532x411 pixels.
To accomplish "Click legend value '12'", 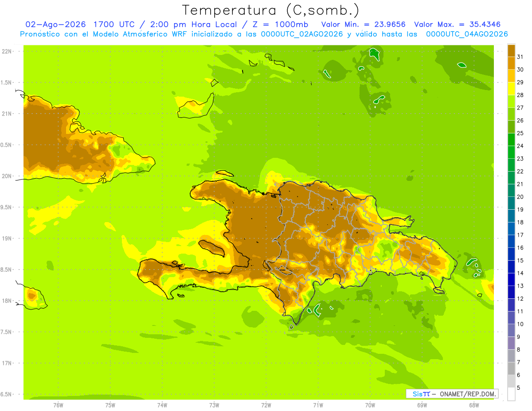I will (520, 299).
